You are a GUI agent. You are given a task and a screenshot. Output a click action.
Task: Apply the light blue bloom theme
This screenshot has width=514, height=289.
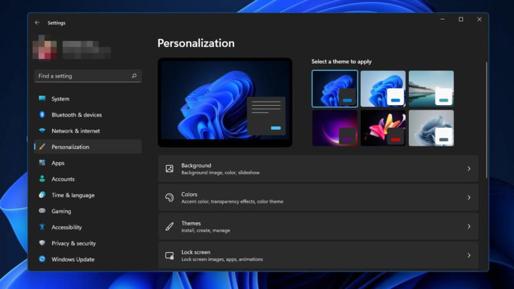pyautogui.click(x=383, y=88)
